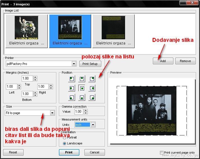Open the Fit to page size dropdown
This screenshot has height=159, width=200.
[52, 113]
